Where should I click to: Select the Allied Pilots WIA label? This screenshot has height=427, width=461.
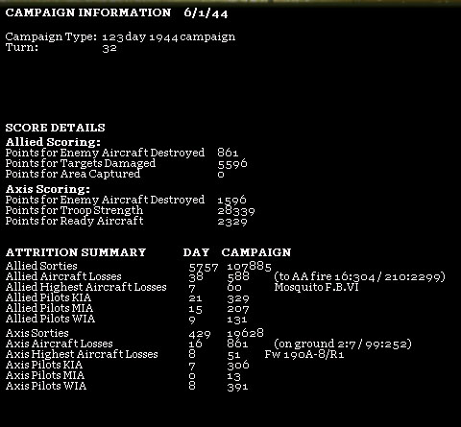coord(50,319)
